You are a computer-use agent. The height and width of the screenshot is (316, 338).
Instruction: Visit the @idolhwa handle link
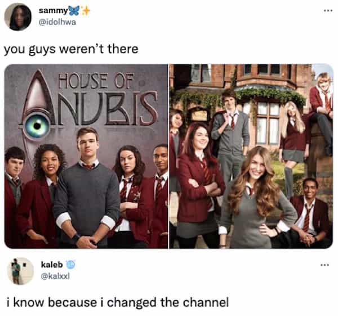click(x=57, y=22)
